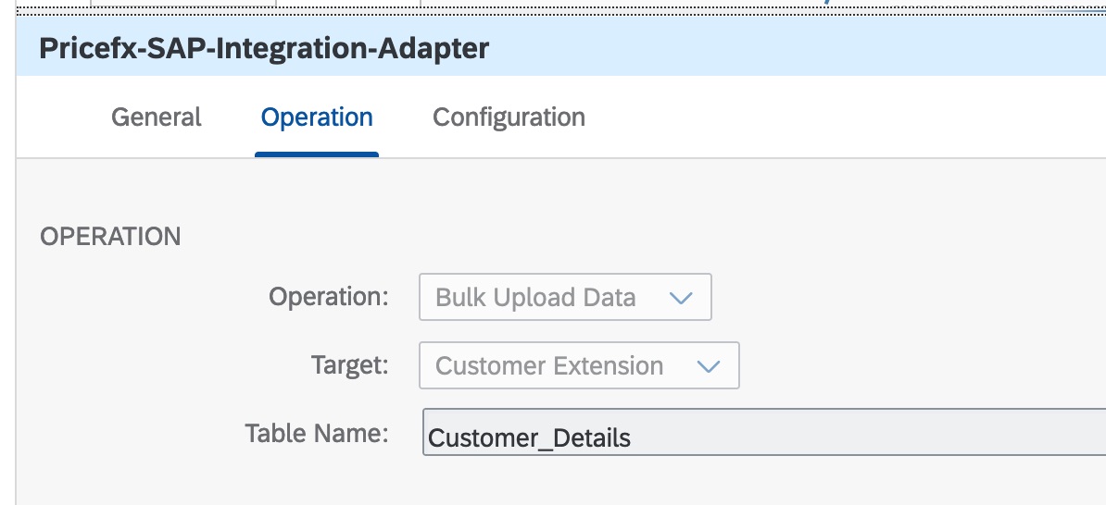
Task: Click empty area right of Configuration tab
Action: [834, 117]
